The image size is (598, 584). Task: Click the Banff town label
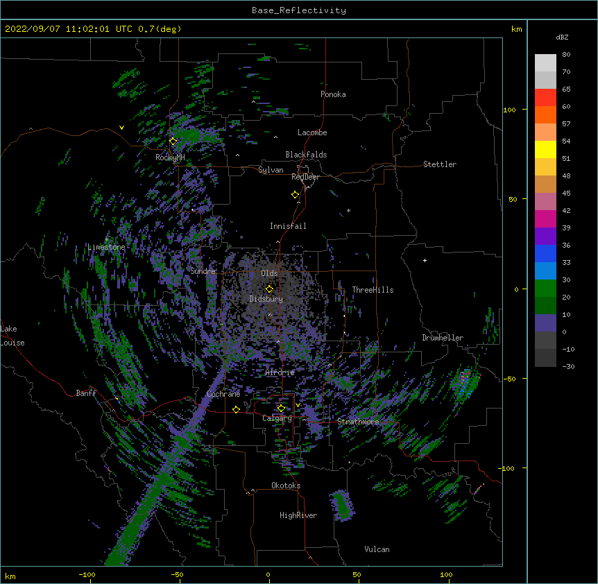86,393
